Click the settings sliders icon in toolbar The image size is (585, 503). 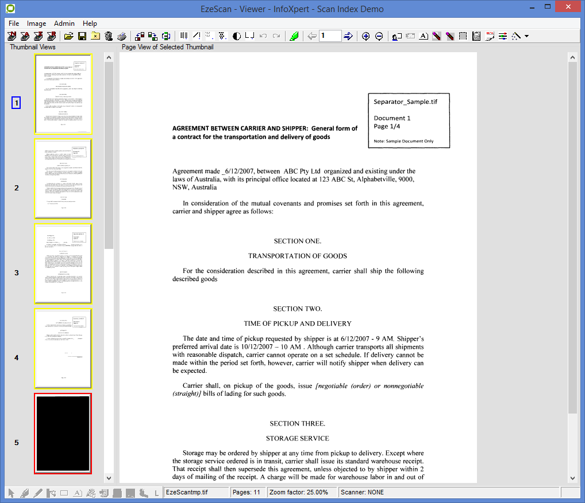click(503, 36)
